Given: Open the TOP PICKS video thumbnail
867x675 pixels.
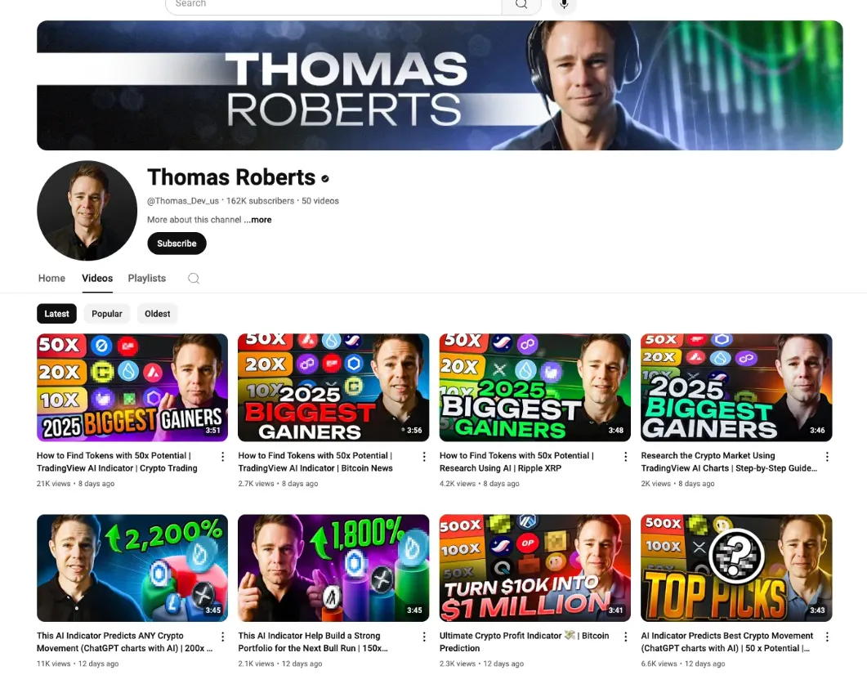Looking at the screenshot, I should click(736, 568).
